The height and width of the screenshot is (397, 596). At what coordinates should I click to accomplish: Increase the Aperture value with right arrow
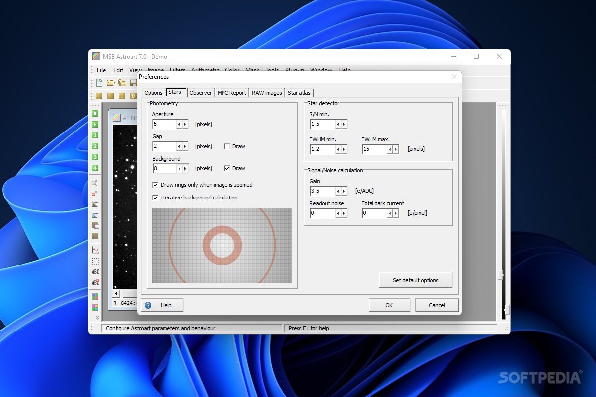[x=185, y=124]
